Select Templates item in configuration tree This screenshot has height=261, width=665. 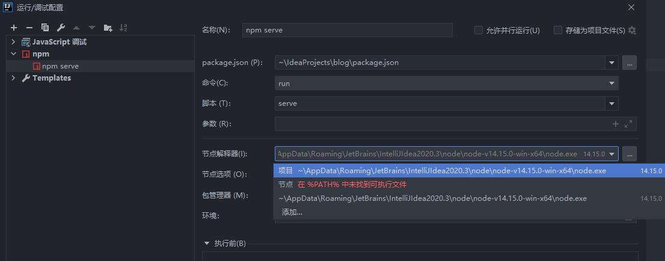[x=52, y=78]
